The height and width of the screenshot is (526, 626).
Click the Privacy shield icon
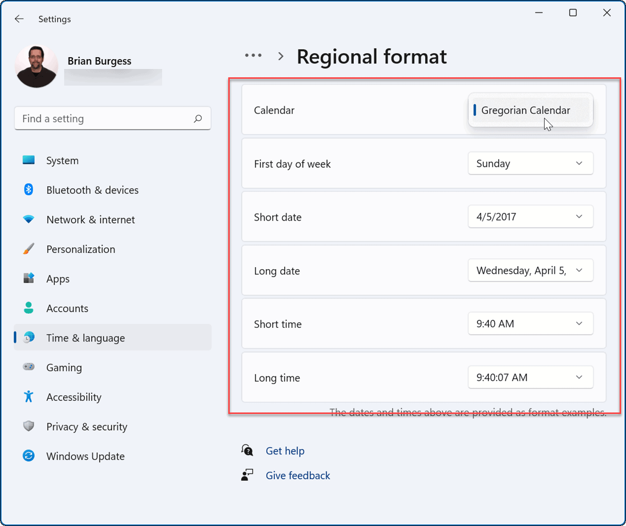pos(29,426)
